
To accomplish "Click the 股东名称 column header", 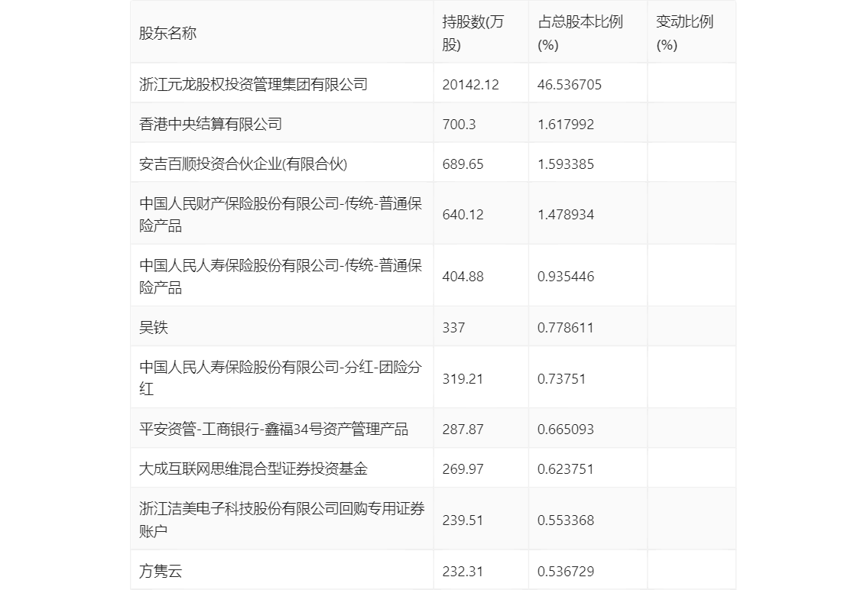I will tap(167, 33).
